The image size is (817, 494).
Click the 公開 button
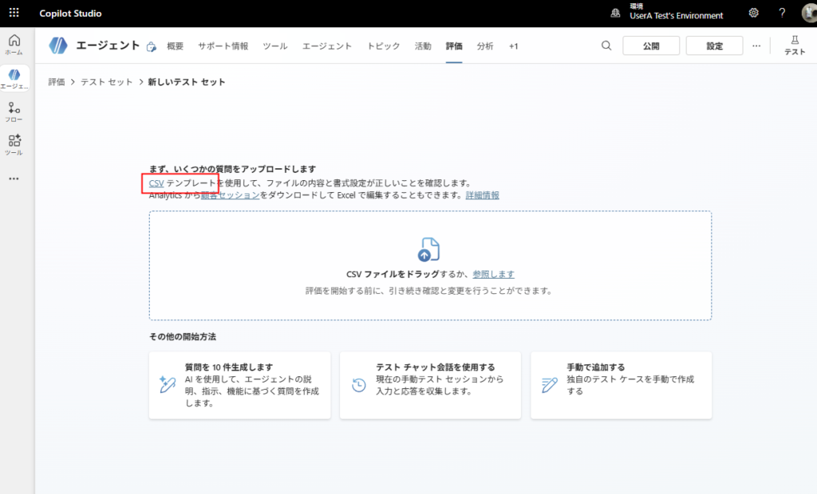pos(651,46)
